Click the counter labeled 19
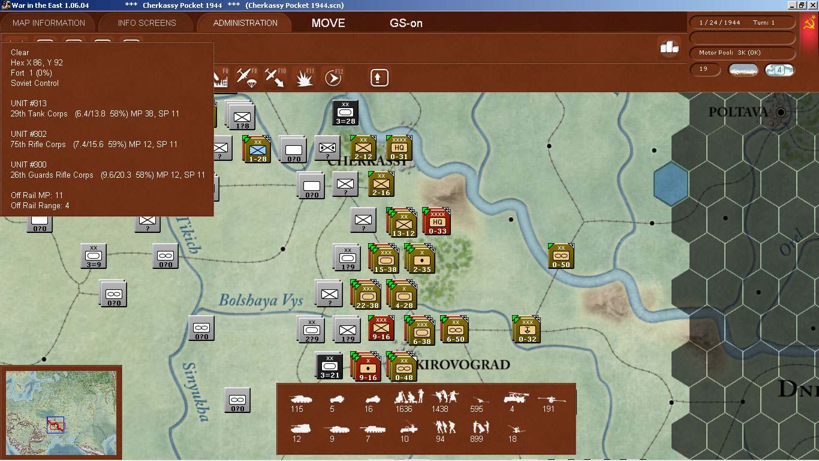 point(705,70)
